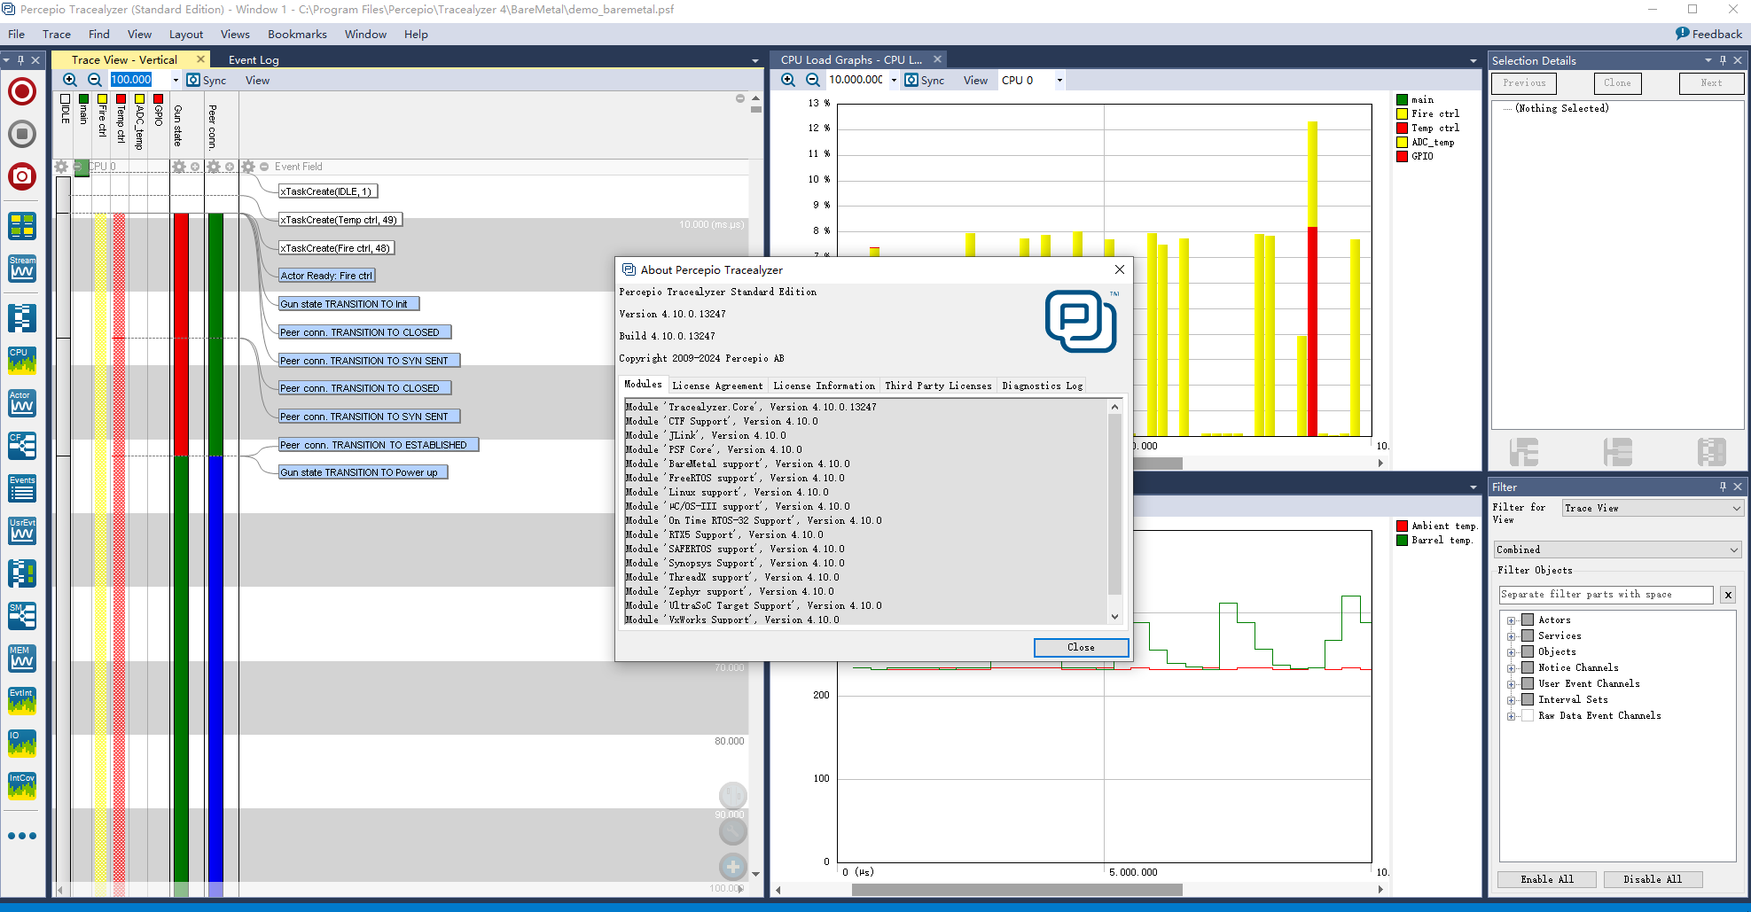The height and width of the screenshot is (912, 1751).
Task: Click Disable All in the Filter panel
Action: [1653, 879]
